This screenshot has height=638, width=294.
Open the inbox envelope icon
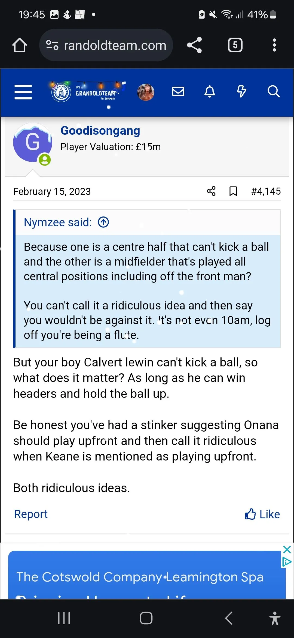pyautogui.click(x=178, y=92)
